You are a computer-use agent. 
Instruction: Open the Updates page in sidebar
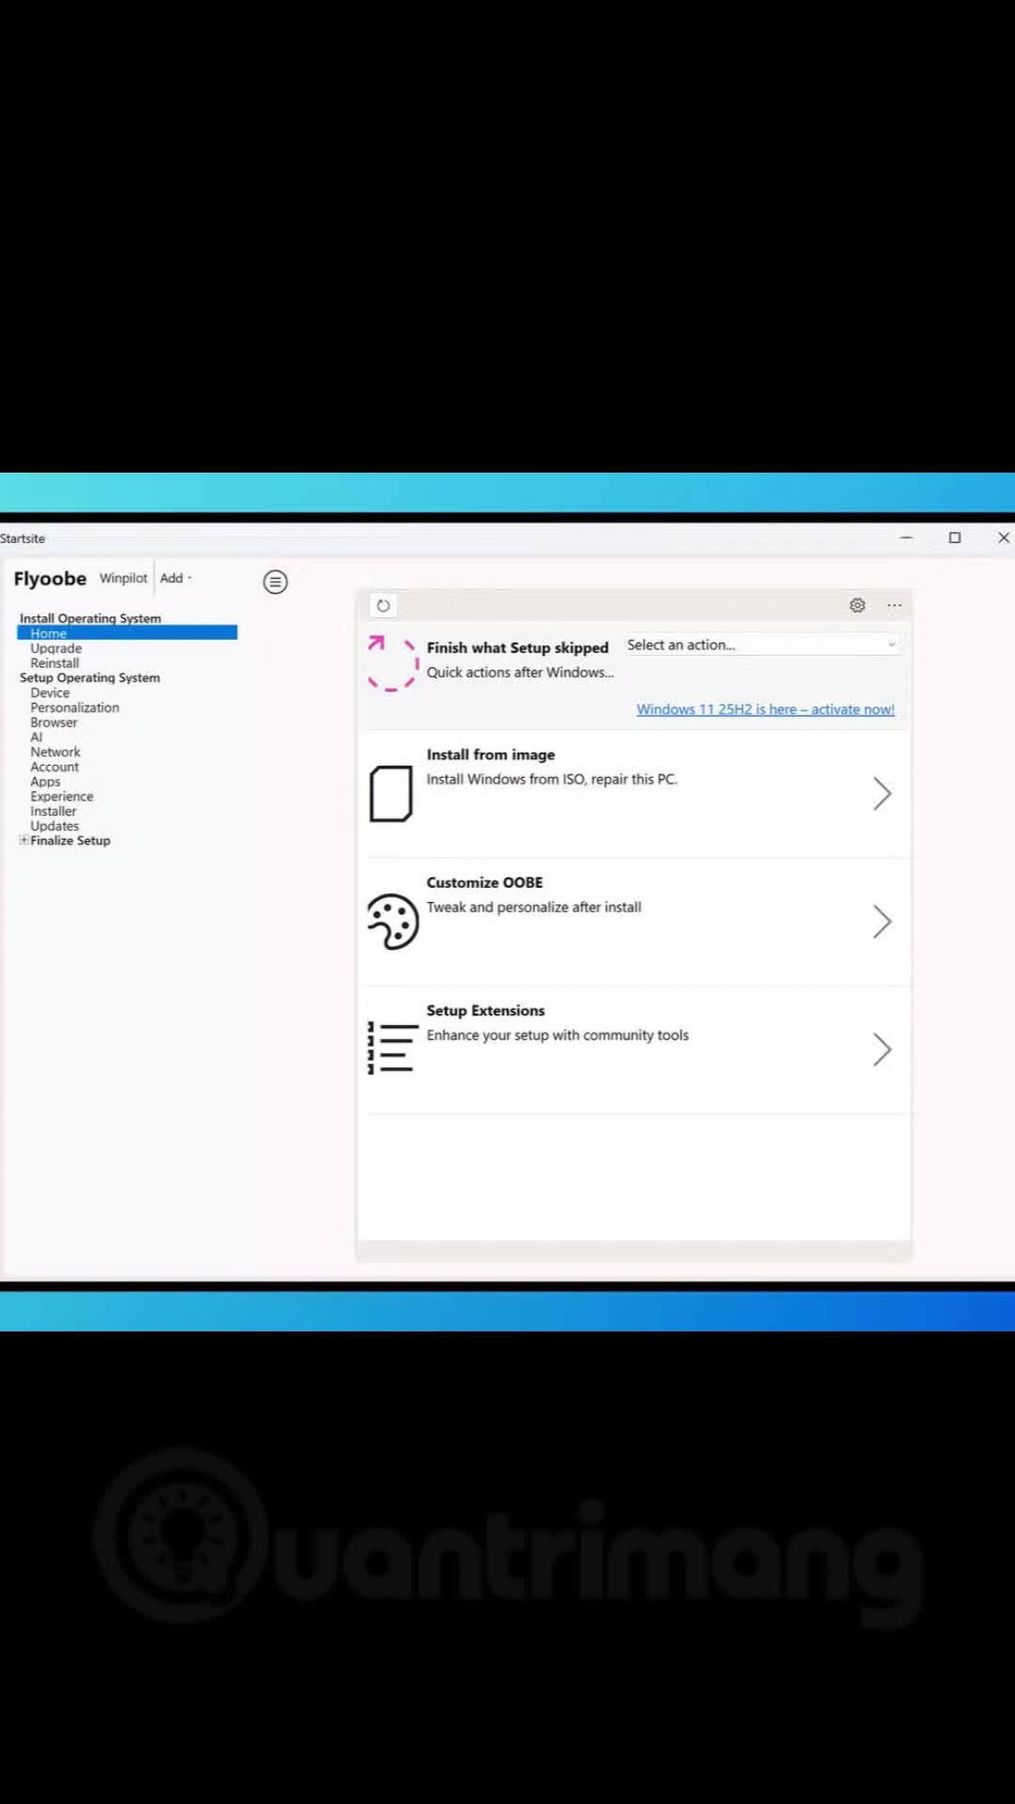55,826
